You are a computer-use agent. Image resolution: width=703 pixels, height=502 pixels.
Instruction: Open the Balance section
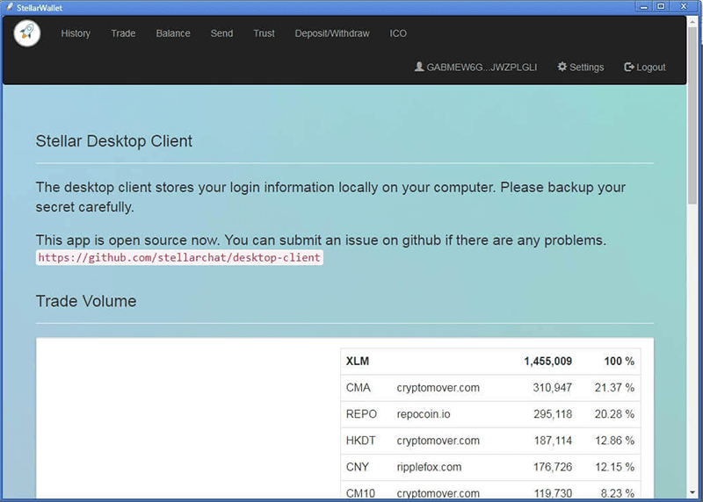pyautogui.click(x=173, y=33)
